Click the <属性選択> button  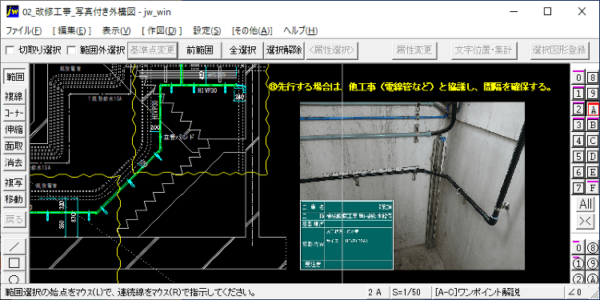(x=333, y=50)
